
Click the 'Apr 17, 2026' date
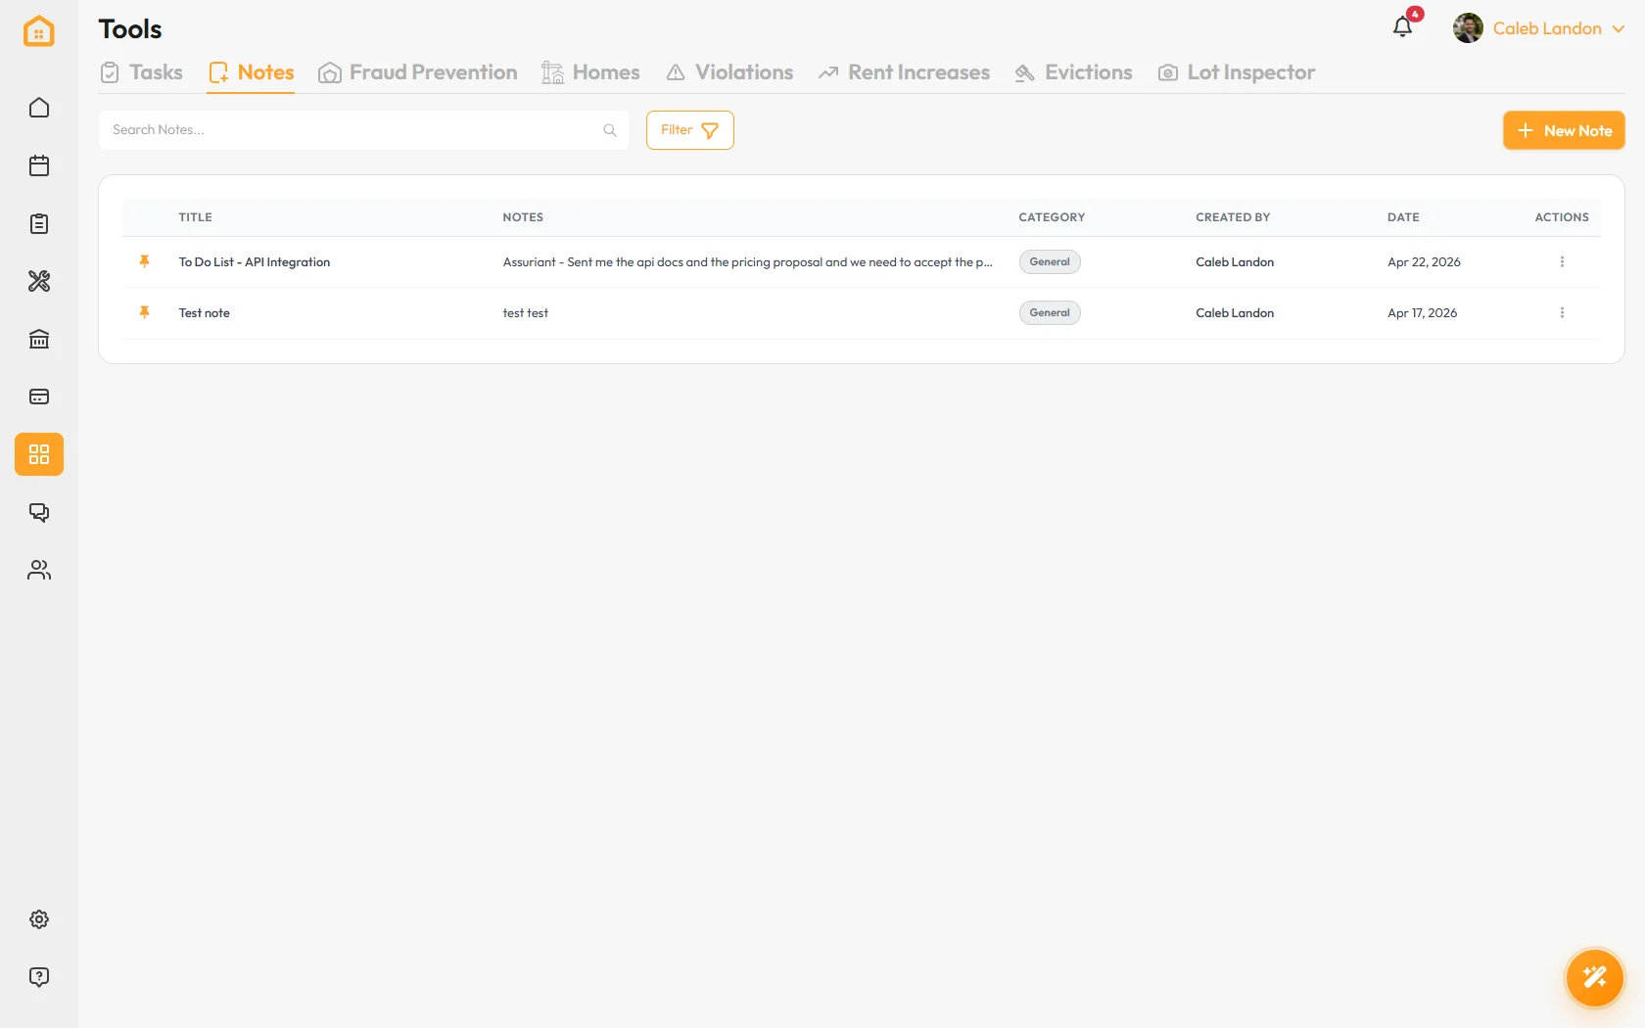1422,313
